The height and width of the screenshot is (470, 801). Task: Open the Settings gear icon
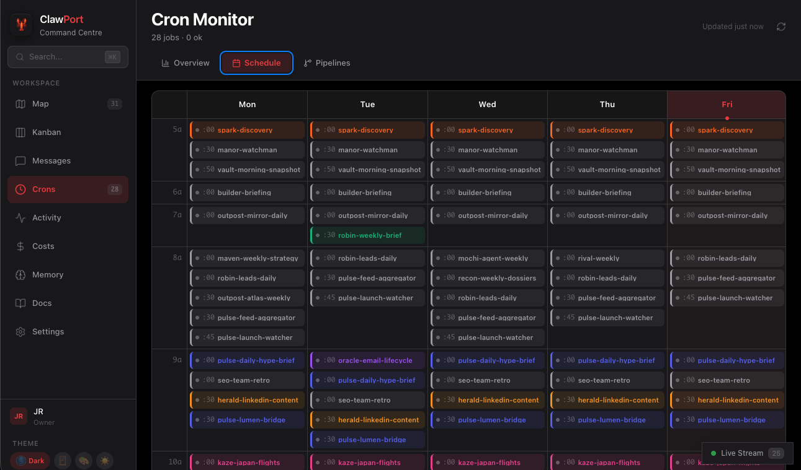click(20, 332)
